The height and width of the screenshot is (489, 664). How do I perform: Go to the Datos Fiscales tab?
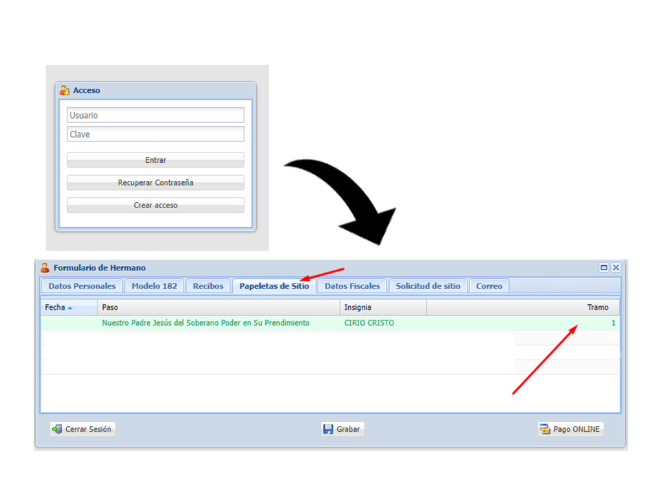(352, 286)
